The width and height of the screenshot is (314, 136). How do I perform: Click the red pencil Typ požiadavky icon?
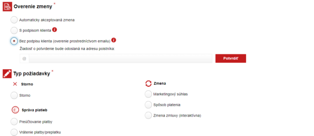point(7,74)
